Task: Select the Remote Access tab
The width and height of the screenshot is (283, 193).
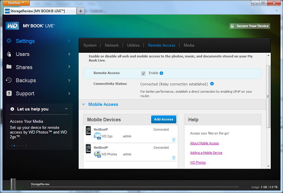Action: [x=161, y=45]
